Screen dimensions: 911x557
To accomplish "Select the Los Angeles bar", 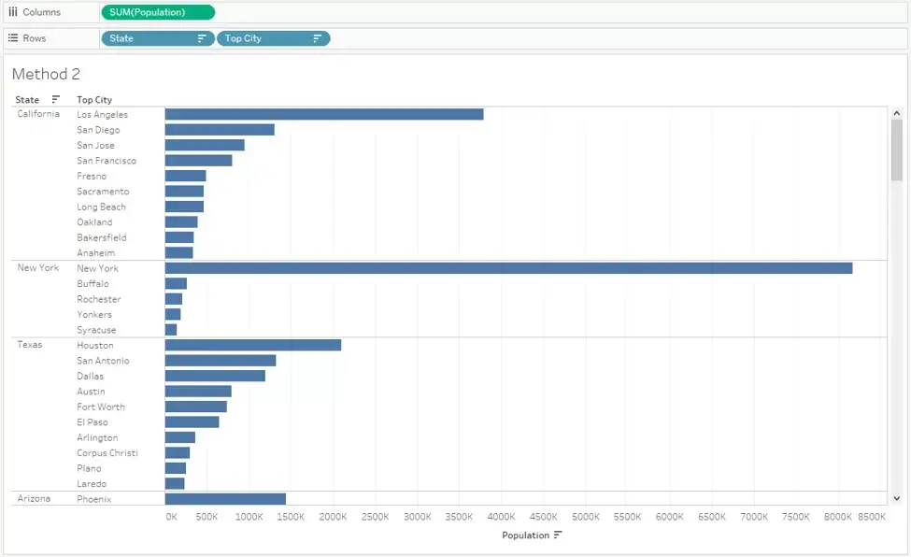I will click(x=324, y=115).
